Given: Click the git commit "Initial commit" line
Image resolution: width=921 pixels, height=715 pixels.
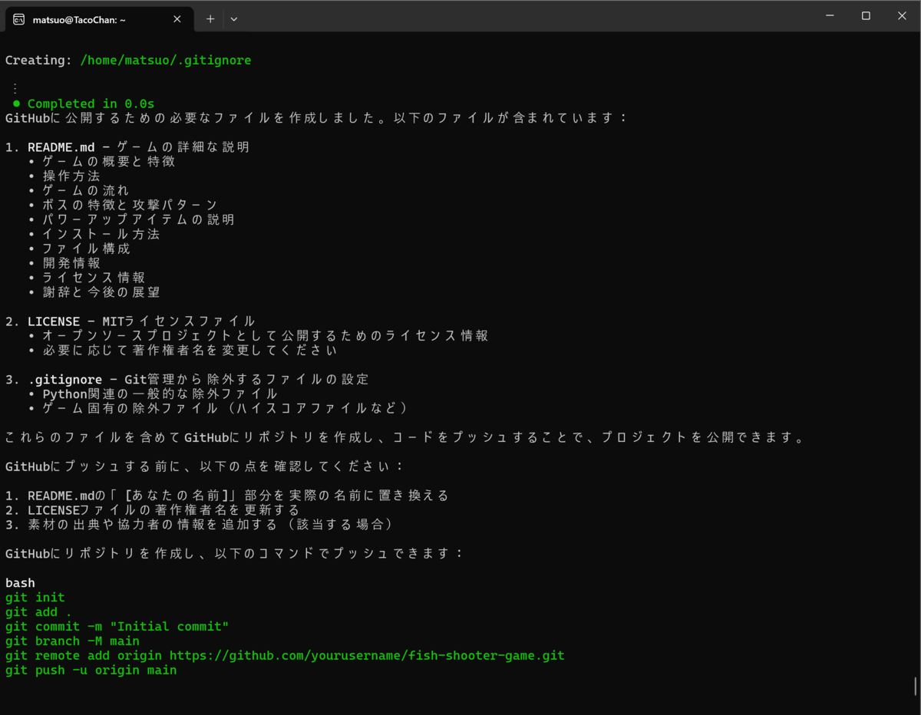Looking at the screenshot, I should [117, 626].
